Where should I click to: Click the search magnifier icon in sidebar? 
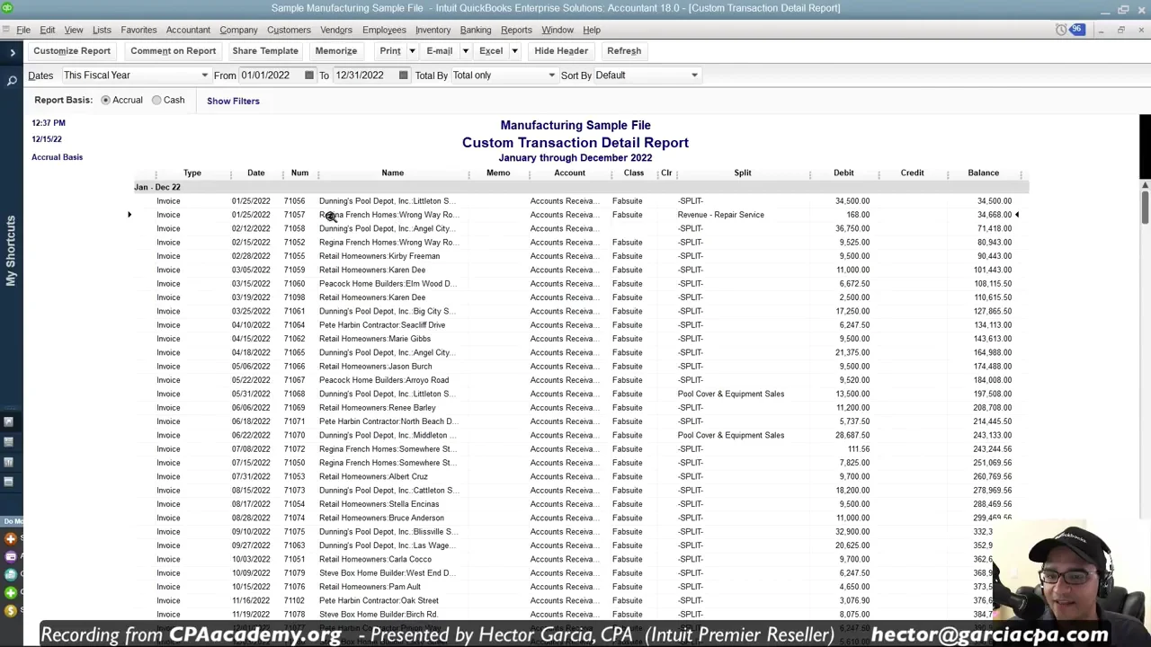pyautogui.click(x=12, y=81)
